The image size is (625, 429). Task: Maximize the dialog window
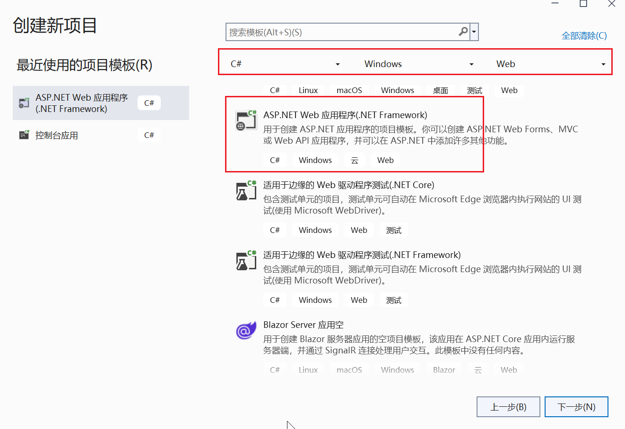(x=583, y=4)
